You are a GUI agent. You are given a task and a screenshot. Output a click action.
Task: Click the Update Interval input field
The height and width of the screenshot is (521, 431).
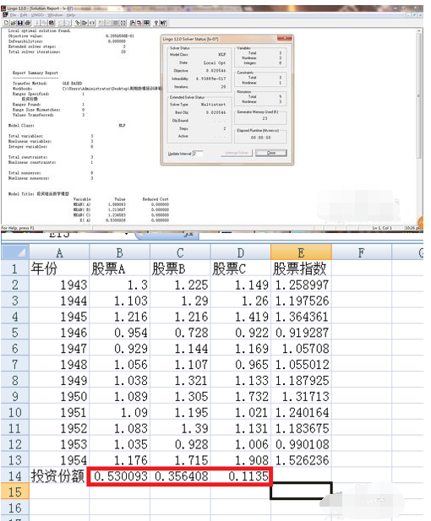tap(198, 154)
